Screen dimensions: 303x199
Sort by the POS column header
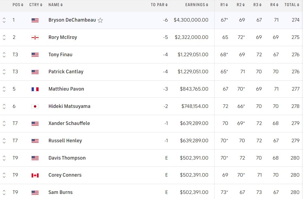click(x=18, y=5)
